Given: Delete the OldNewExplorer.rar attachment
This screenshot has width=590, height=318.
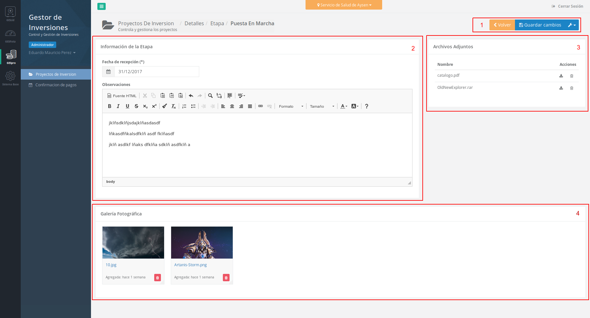Looking at the screenshot, I should 571,88.
